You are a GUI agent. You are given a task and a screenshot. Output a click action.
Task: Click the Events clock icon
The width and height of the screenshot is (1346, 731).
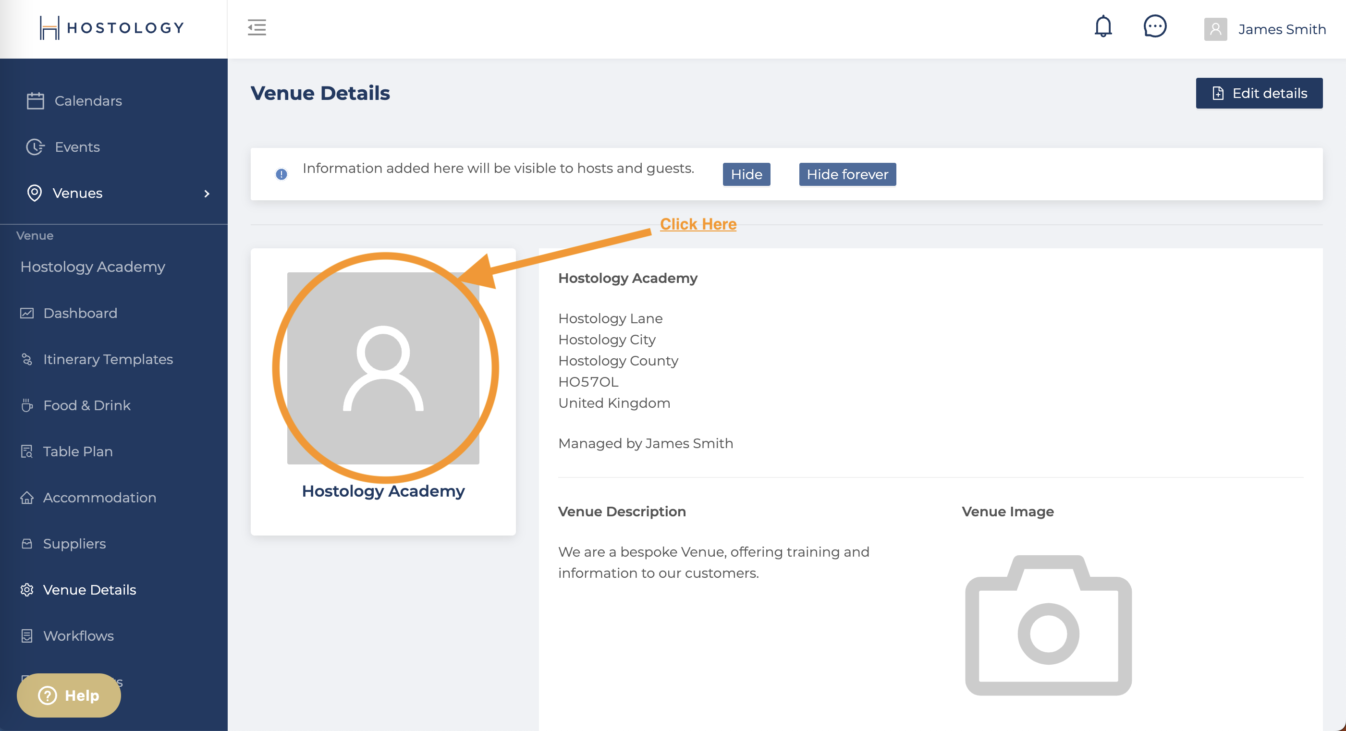(x=35, y=147)
